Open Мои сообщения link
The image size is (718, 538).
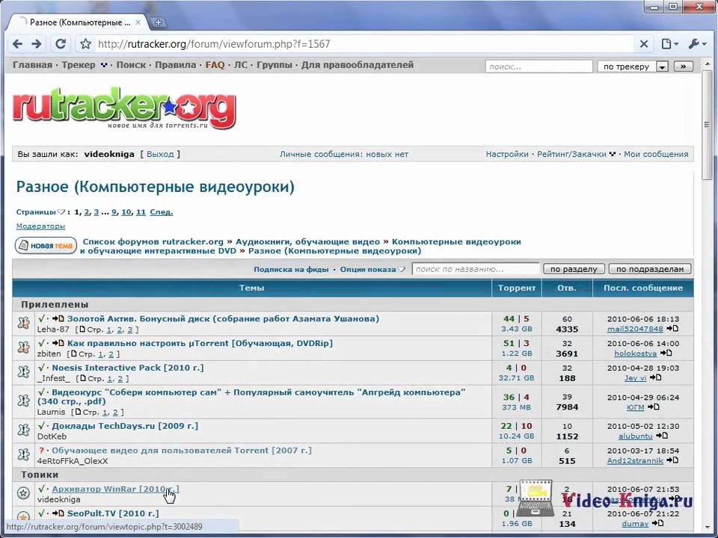(656, 154)
